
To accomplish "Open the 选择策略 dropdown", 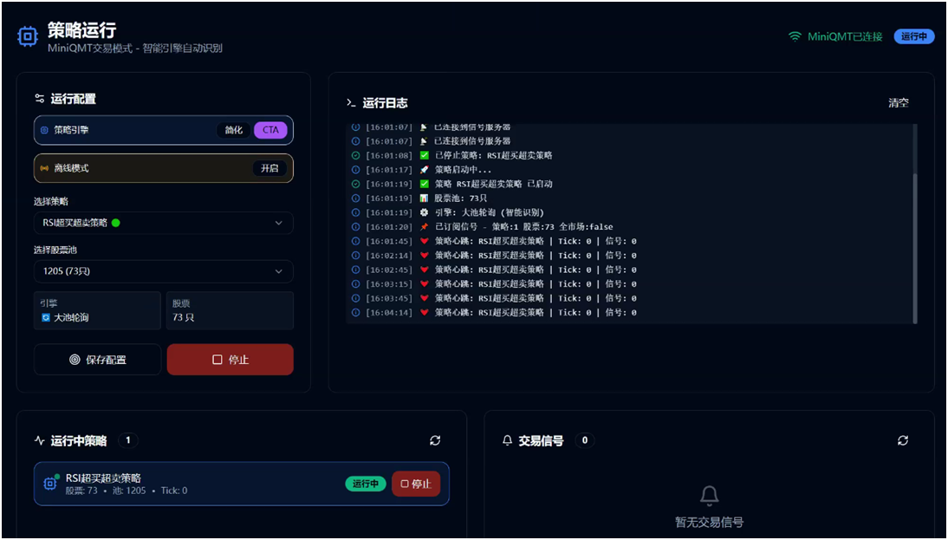I will tap(163, 223).
